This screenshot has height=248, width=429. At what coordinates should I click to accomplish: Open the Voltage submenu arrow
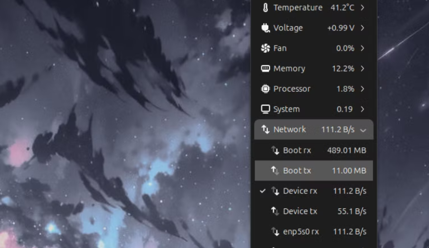point(363,28)
